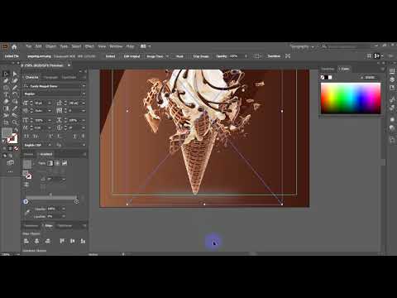The image size is (397, 298).
Task: Pick a color from the spectrum bar
Action: (351, 99)
